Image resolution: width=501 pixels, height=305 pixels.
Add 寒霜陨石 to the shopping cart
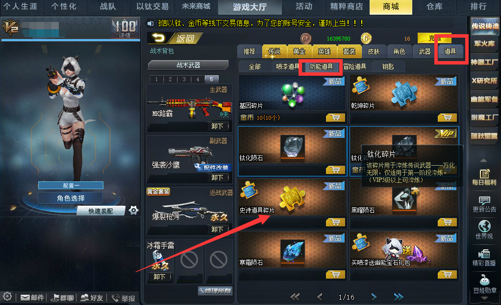coord(335,274)
